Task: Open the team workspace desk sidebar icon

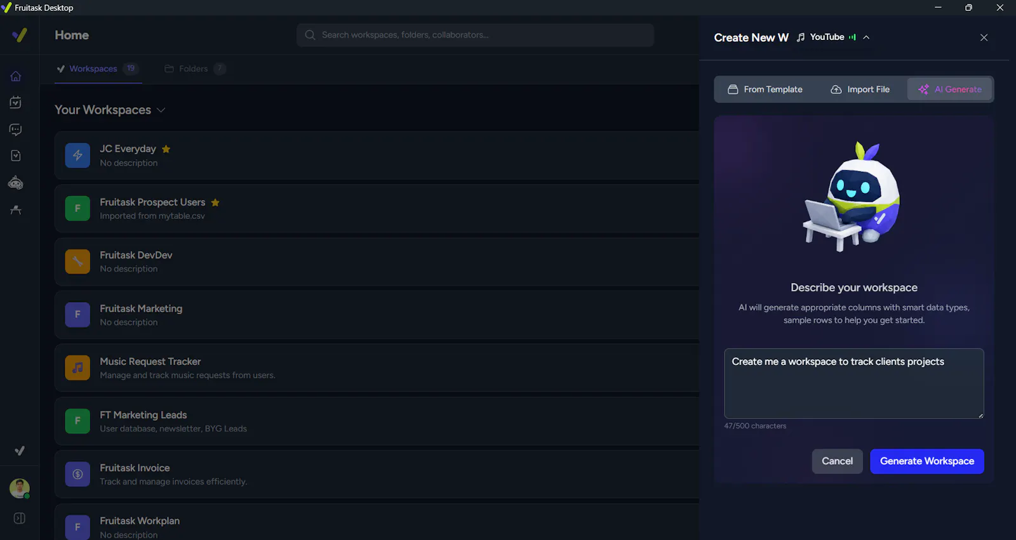Action: (16, 210)
